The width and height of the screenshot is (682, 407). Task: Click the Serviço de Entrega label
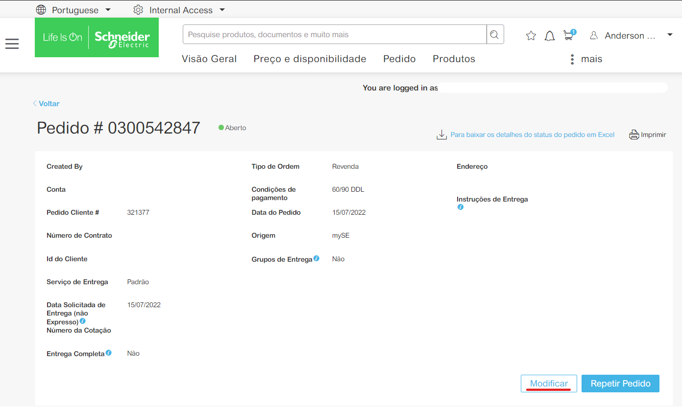[x=77, y=282]
